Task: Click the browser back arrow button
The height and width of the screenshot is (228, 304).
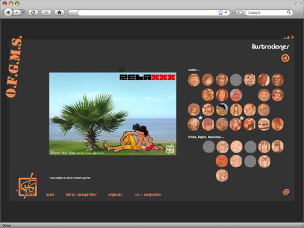Action: [8, 13]
